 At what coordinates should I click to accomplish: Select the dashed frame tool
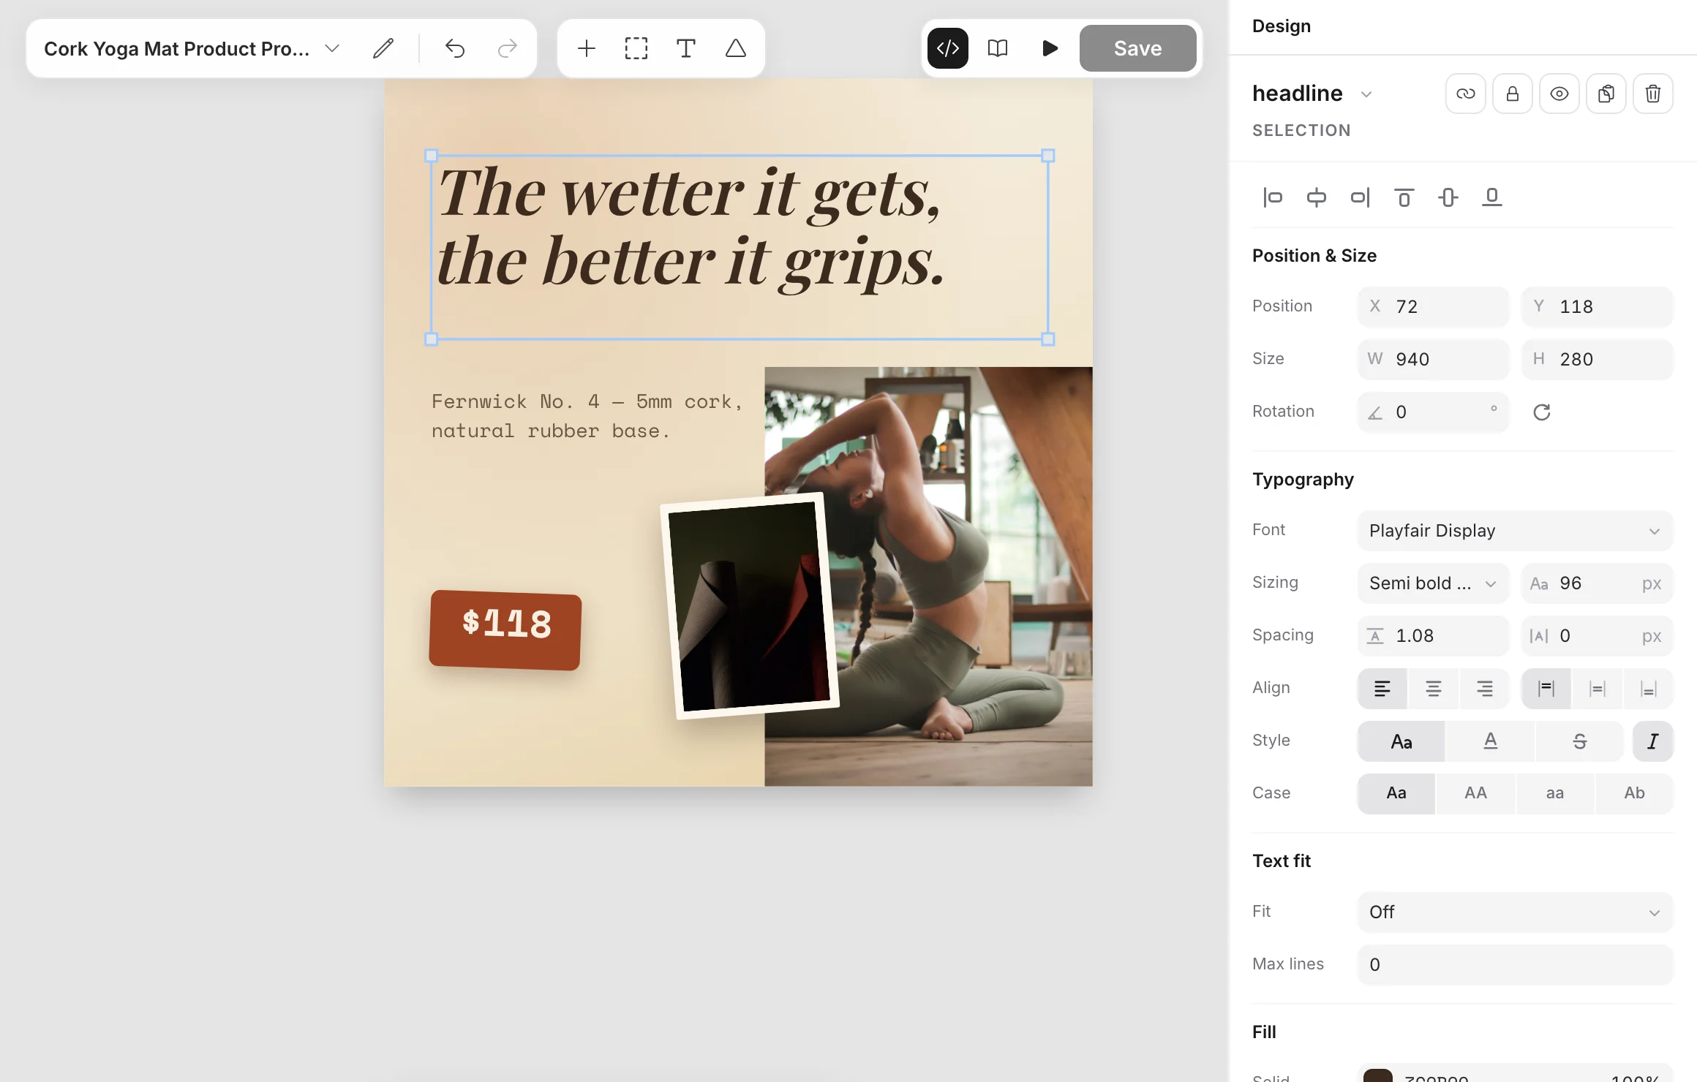pyautogui.click(x=636, y=48)
